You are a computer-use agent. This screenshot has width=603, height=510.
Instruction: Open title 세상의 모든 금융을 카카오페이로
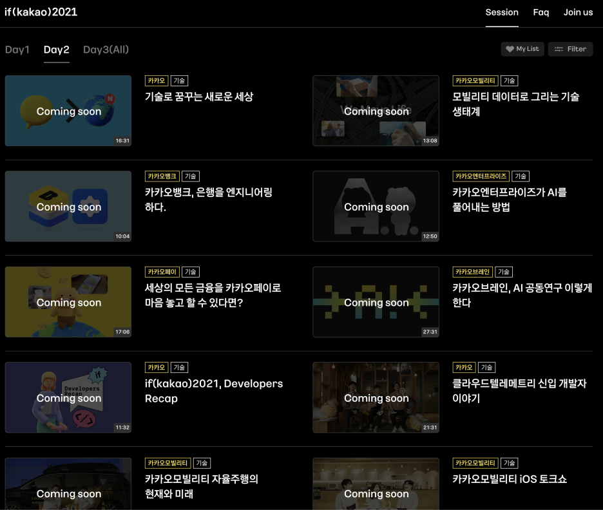coord(213,295)
